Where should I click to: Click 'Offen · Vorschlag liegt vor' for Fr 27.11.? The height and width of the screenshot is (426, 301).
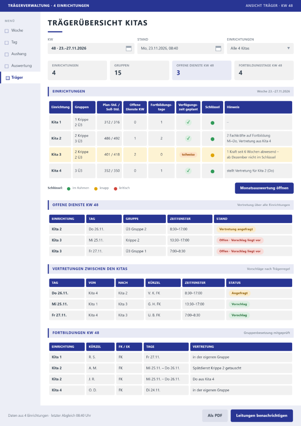point(240,251)
